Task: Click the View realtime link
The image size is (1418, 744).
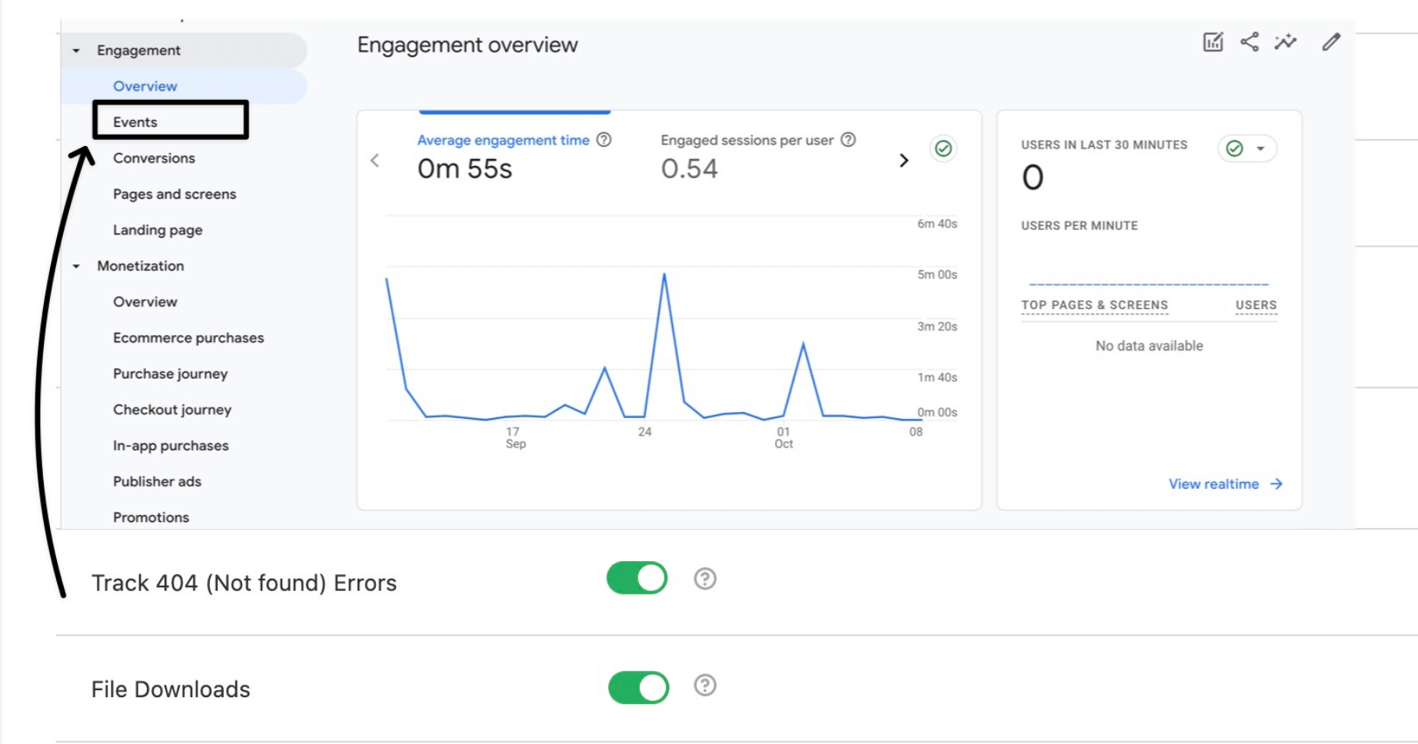Action: point(1215,483)
